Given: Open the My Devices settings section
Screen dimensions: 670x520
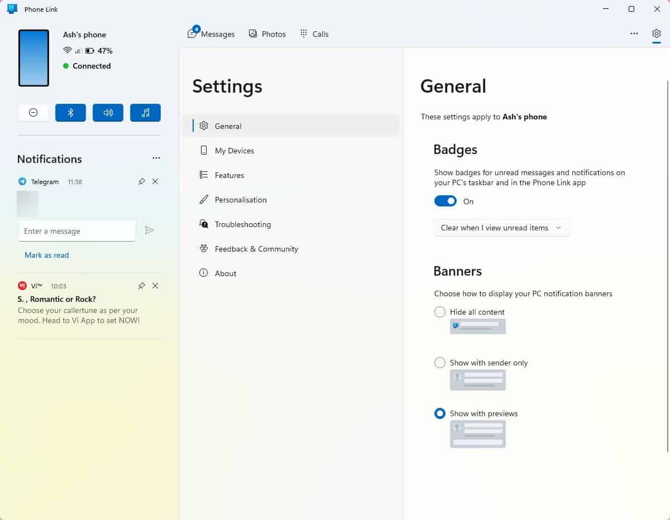Looking at the screenshot, I should tap(233, 150).
